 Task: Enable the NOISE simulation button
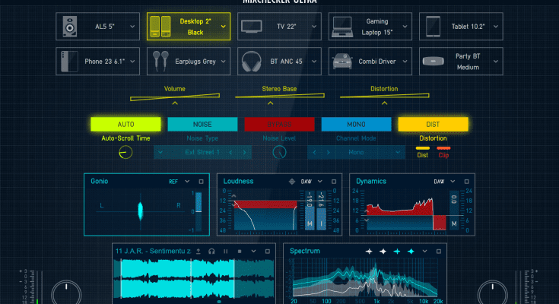click(x=202, y=124)
